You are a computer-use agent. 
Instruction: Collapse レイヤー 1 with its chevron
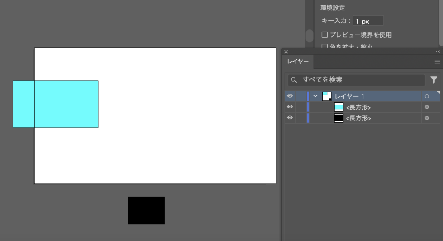(315, 96)
